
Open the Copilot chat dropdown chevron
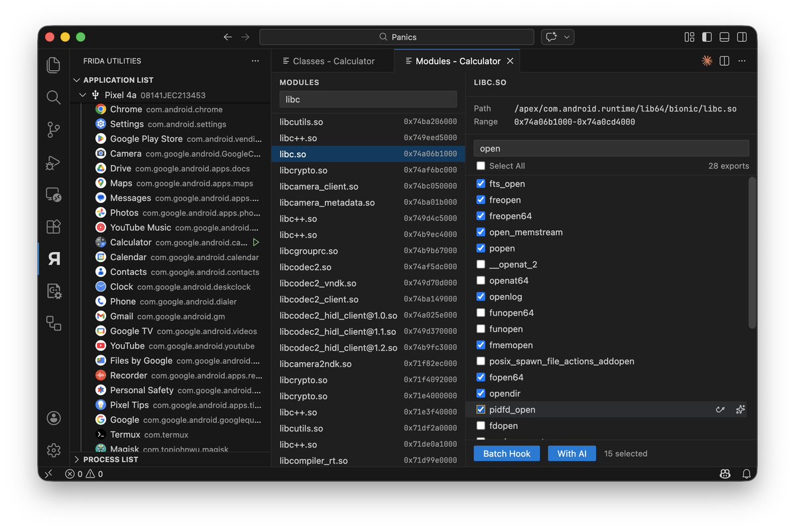pos(567,37)
